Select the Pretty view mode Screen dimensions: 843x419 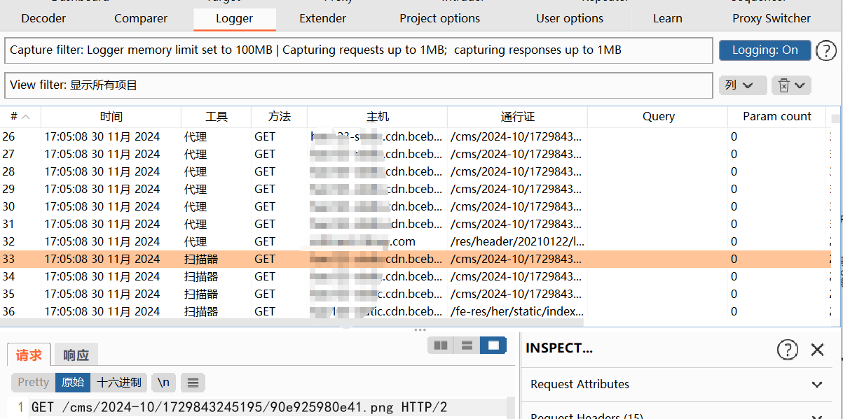pyautogui.click(x=34, y=383)
